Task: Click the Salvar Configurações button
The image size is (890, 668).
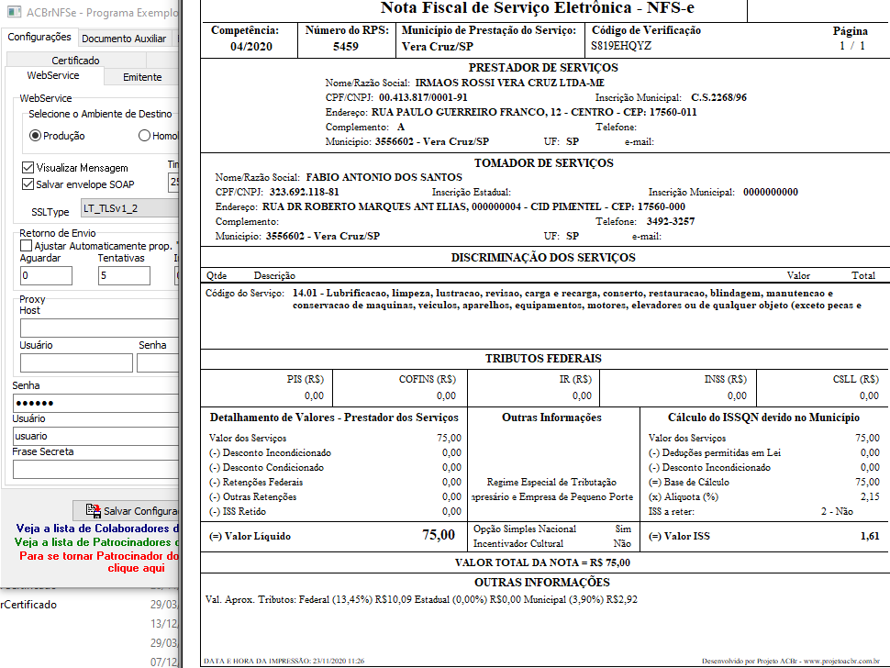Action: pyautogui.click(x=126, y=511)
